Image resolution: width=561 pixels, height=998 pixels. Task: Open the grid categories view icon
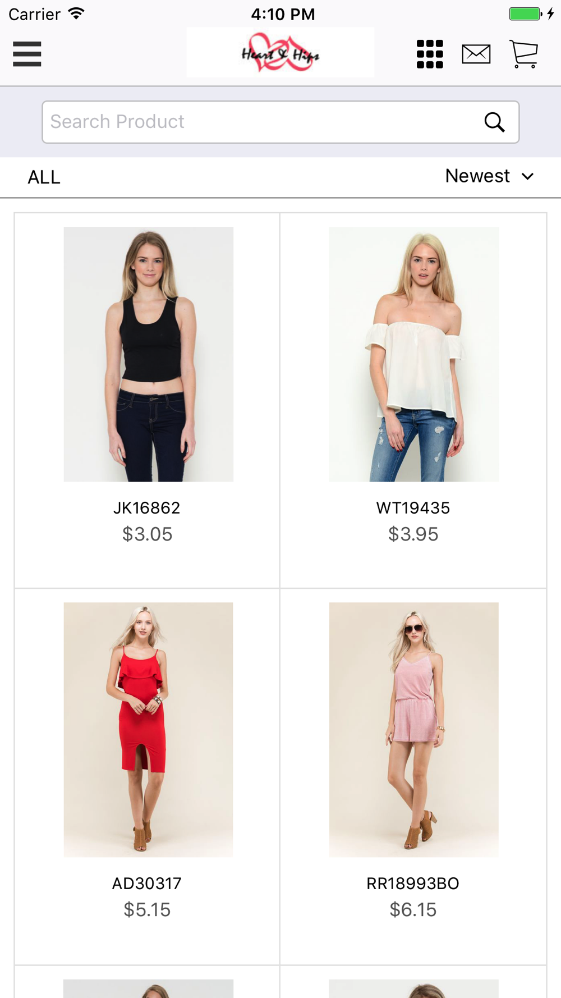coord(430,54)
